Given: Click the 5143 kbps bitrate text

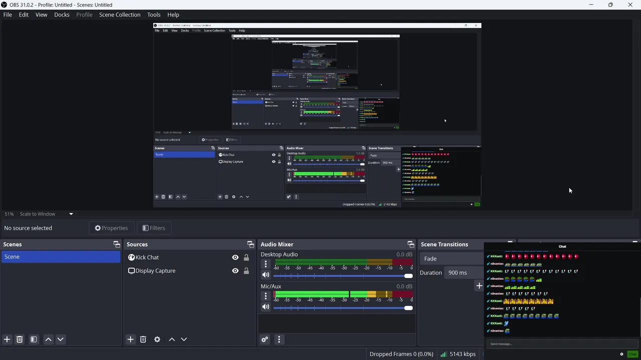Looking at the screenshot, I should [463, 354].
